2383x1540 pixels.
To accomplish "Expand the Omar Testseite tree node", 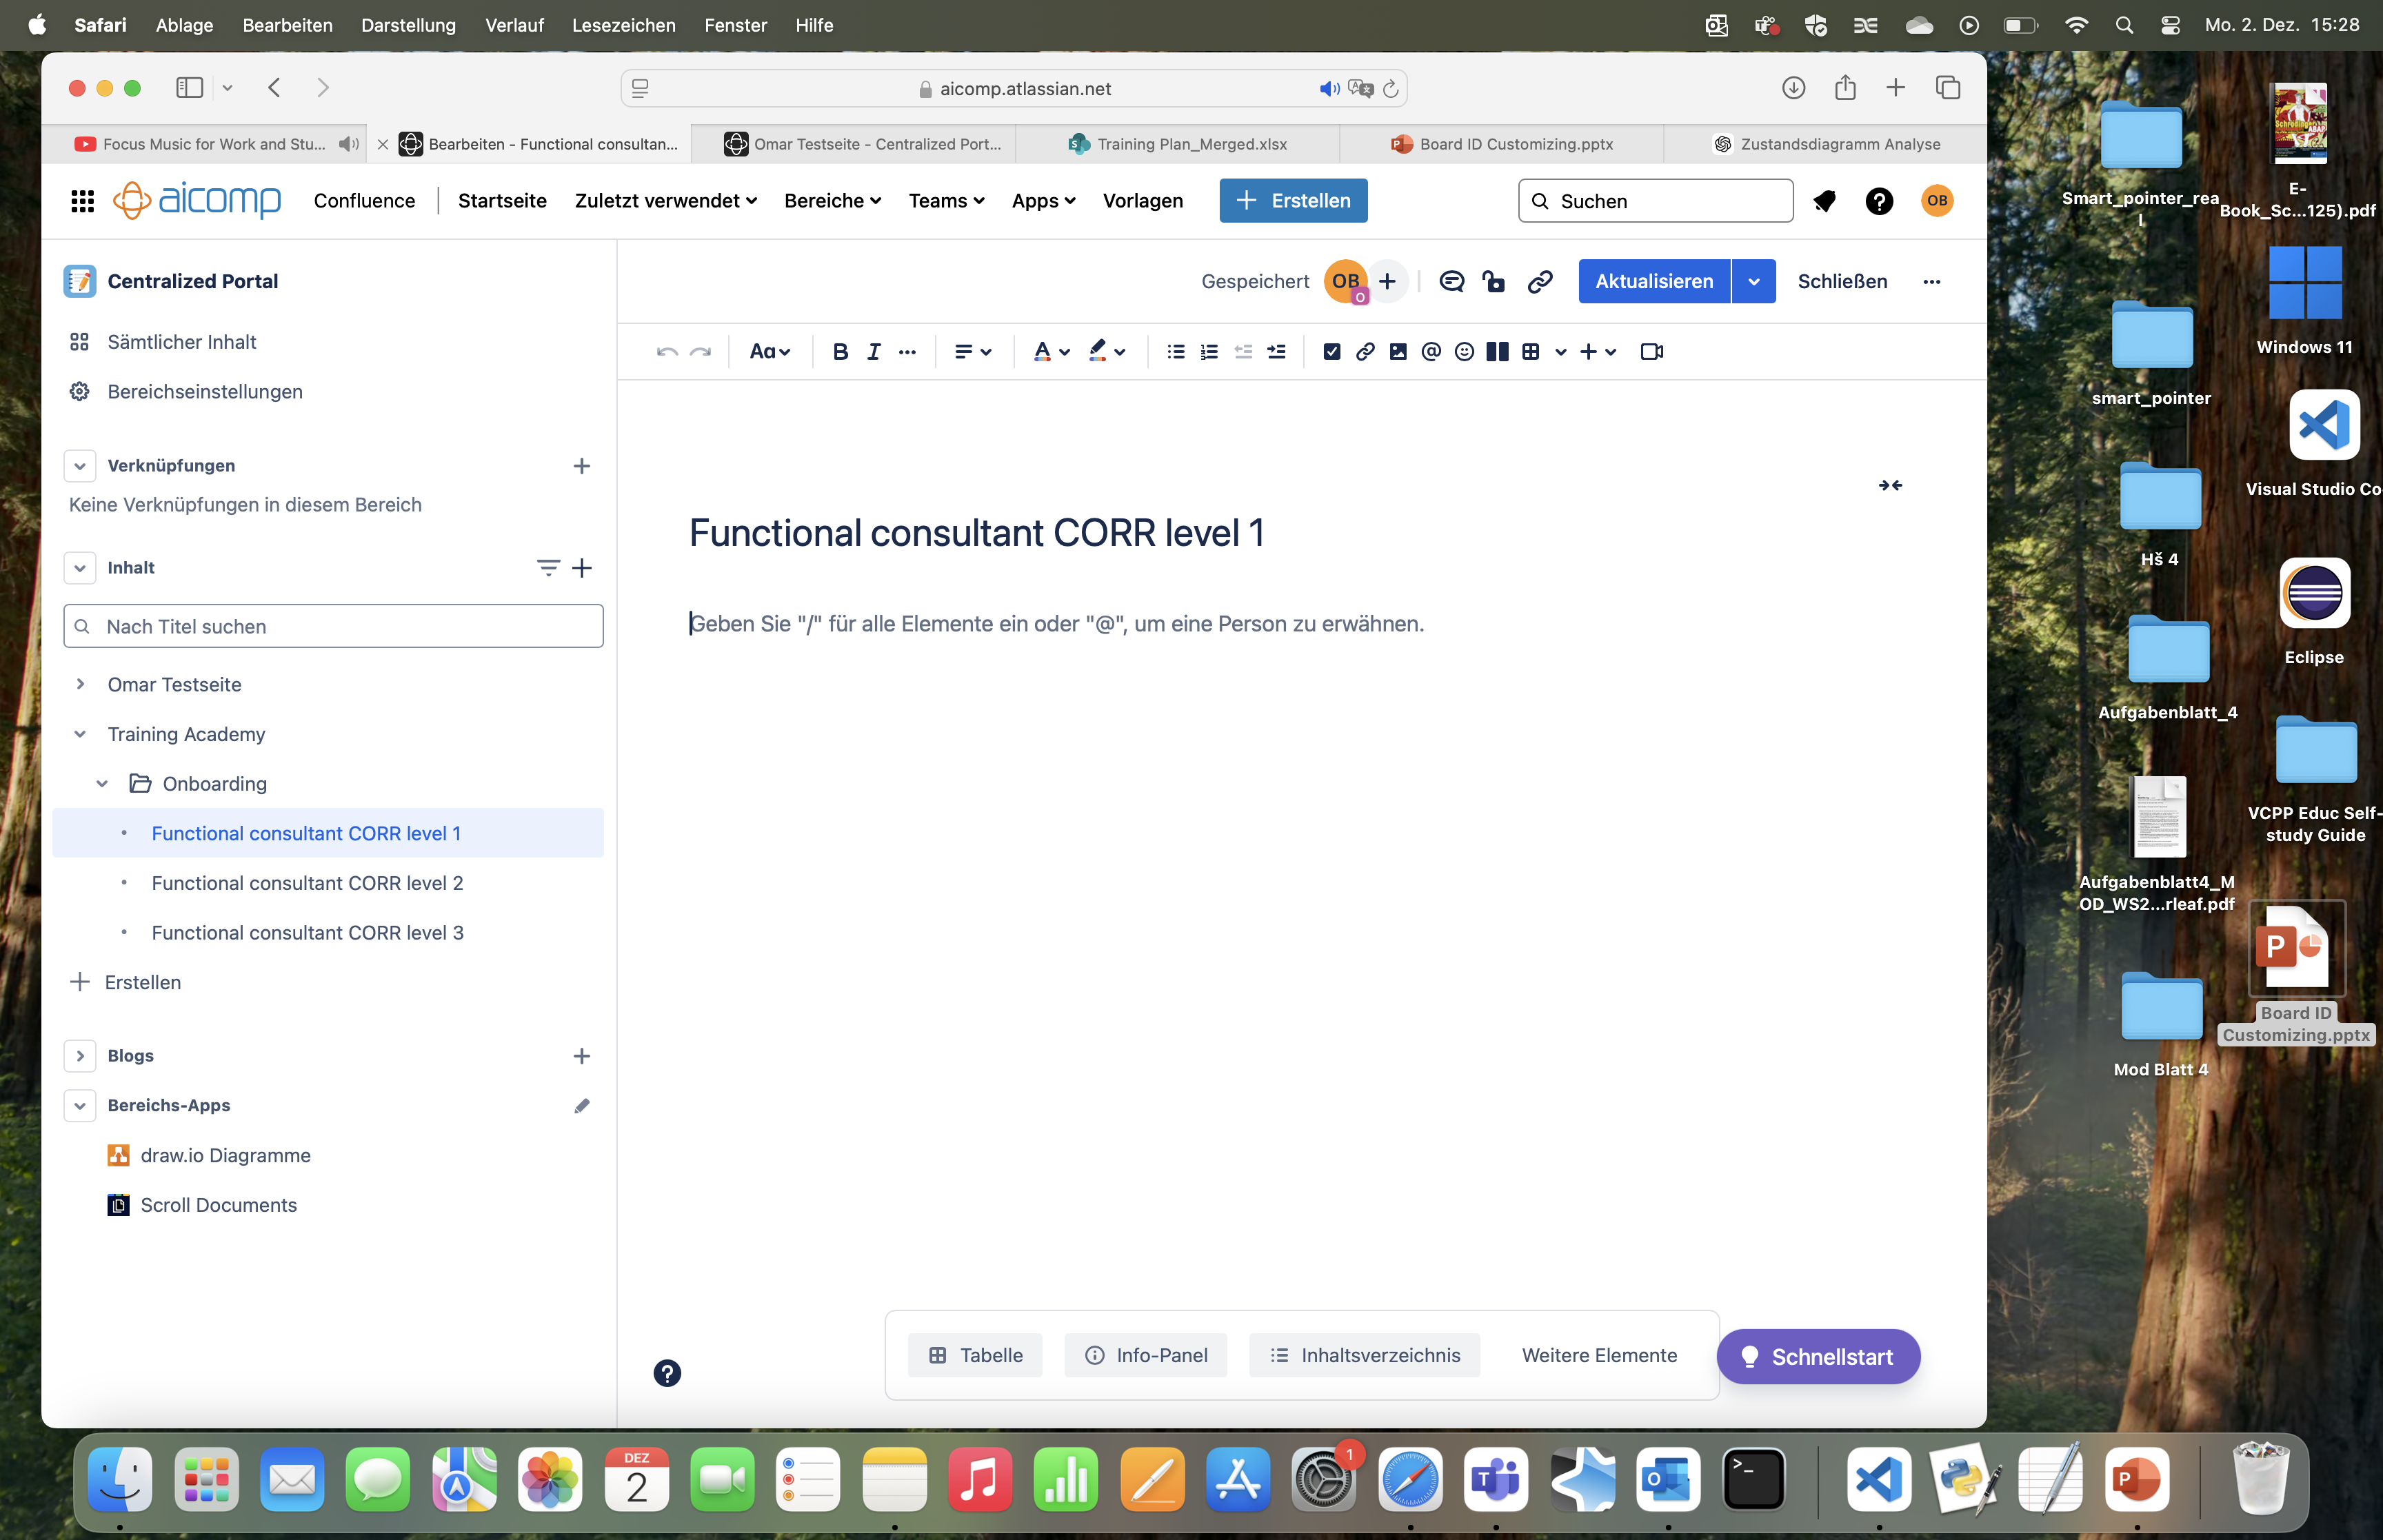I will click(x=80, y=684).
